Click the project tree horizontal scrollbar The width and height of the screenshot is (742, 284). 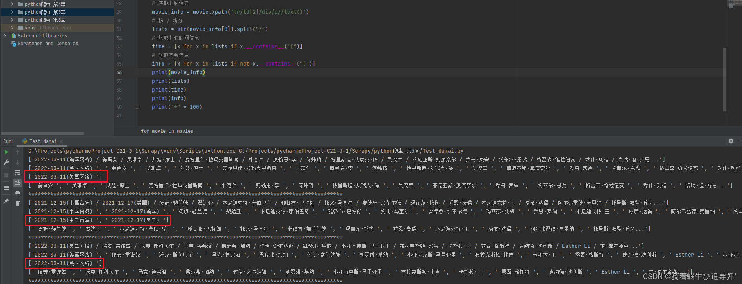[42, 134]
